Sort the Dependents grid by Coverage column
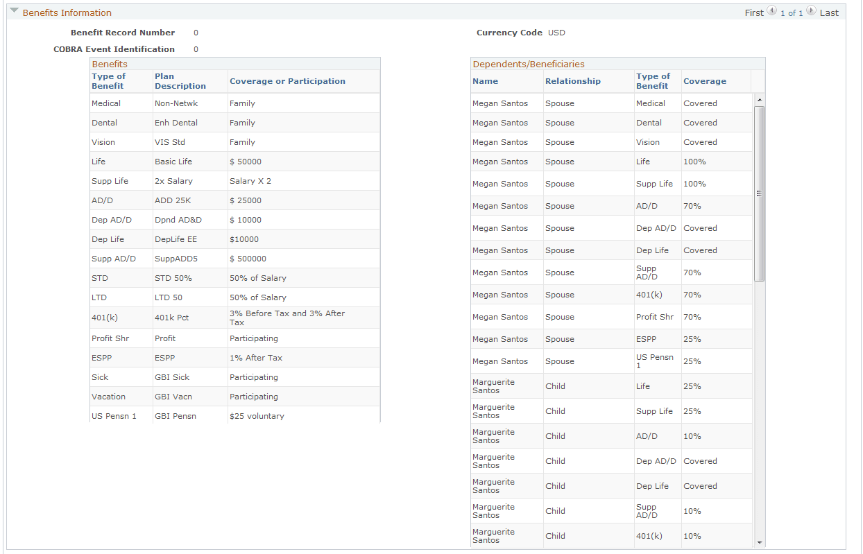Image resolution: width=863 pixels, height=554 pixels. 705,81
